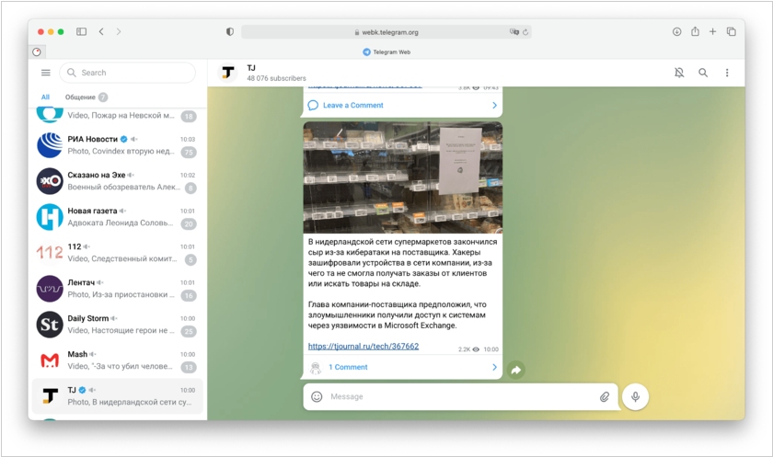Attach a file with the paperclip icon
The image size is (773, 457).
point(605,397)
